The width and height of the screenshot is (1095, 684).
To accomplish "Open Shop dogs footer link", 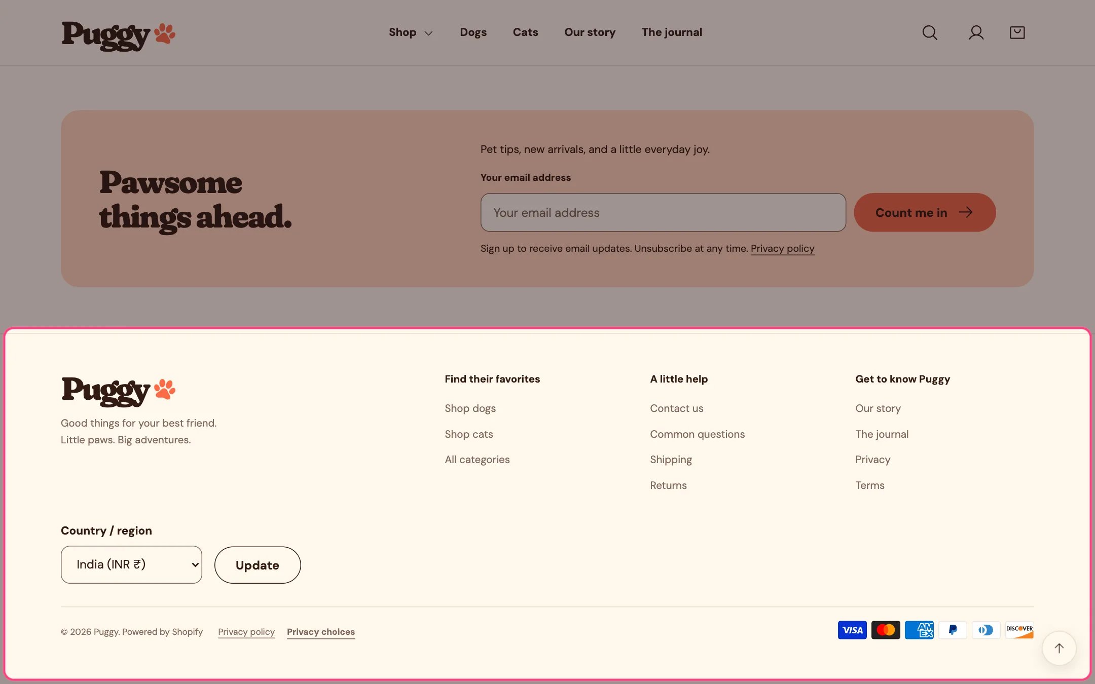I will click(x=470, y=408).
